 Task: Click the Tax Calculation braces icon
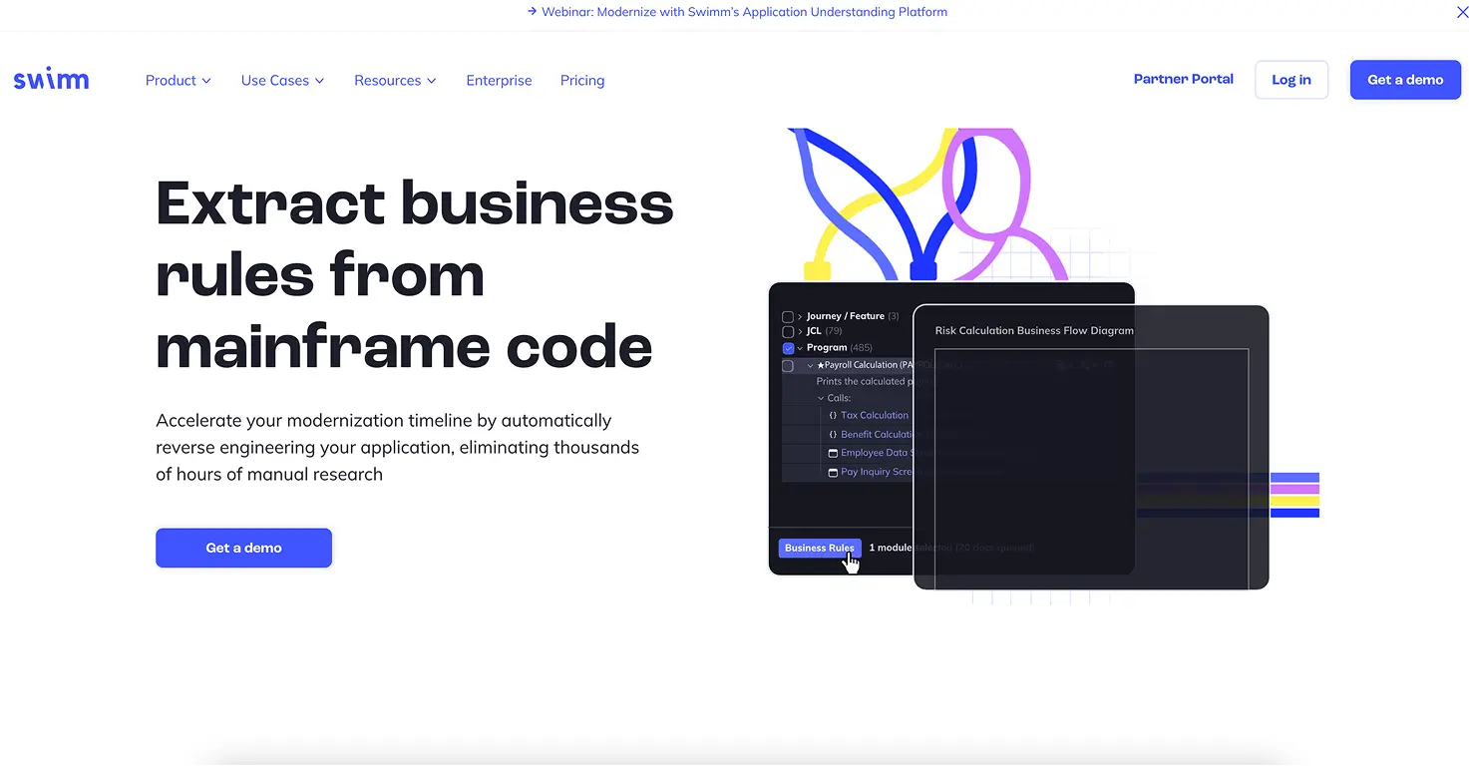(x=833, y=415)
